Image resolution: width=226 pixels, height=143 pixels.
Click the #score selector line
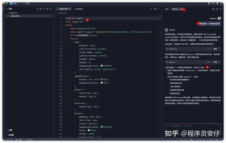(79, 90)
